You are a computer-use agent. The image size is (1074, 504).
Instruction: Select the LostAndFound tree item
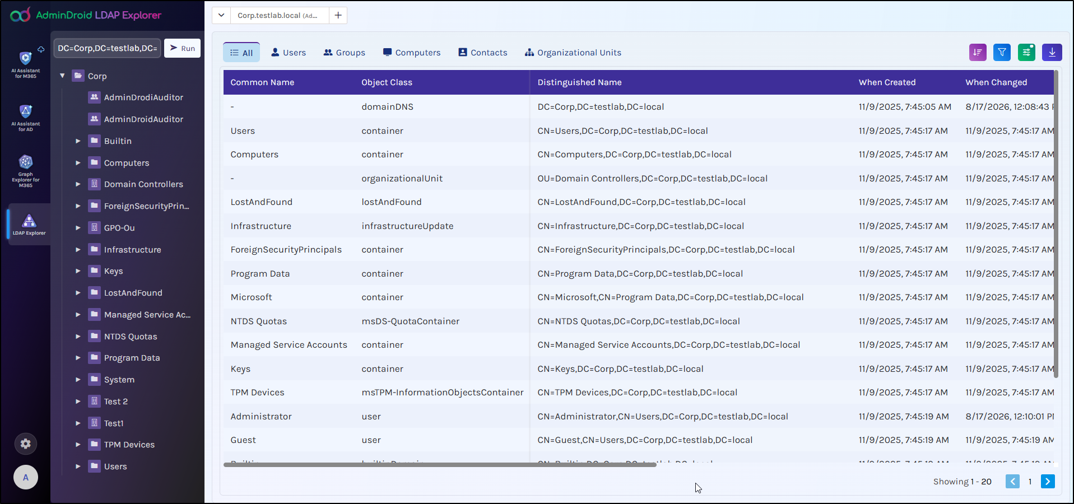pos(133,293)
